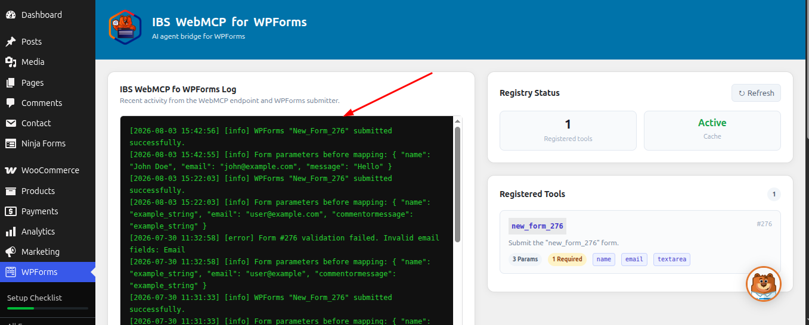Click the Comments bubble icon
This screenshot has width=809, height=325.
[11, 103]
